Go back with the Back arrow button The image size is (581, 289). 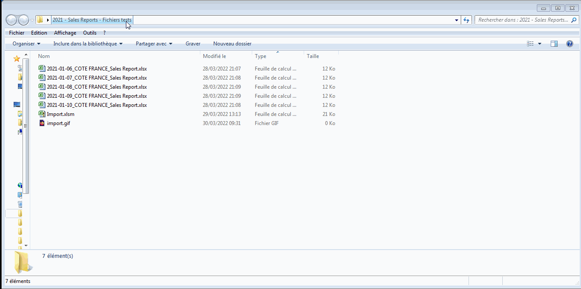(11, 20)
